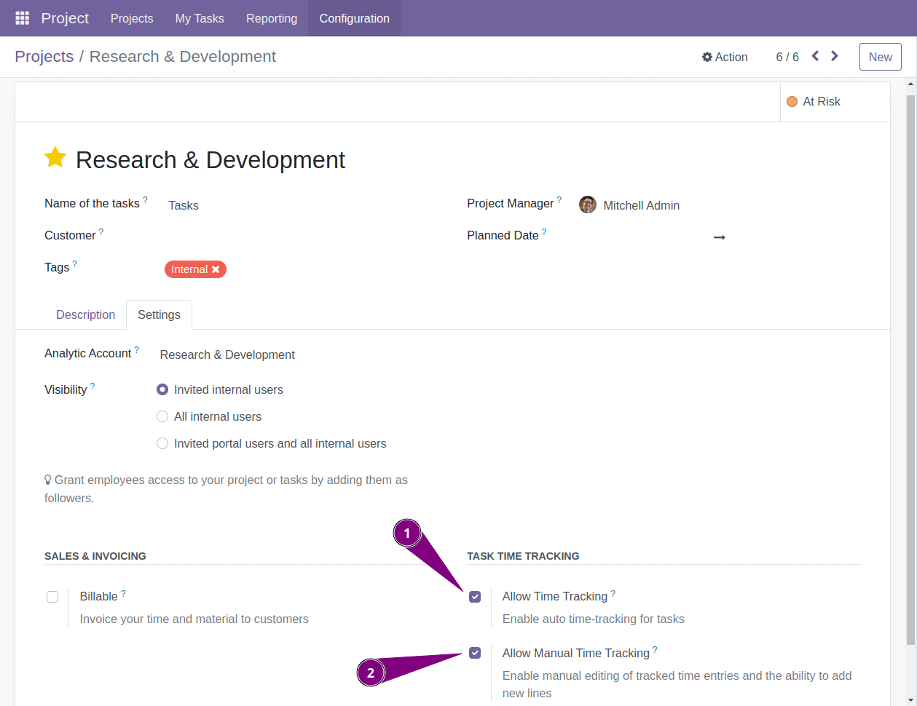Open the Projects breadcrumb link
The image size is (917, 706).
click(44, 56)
